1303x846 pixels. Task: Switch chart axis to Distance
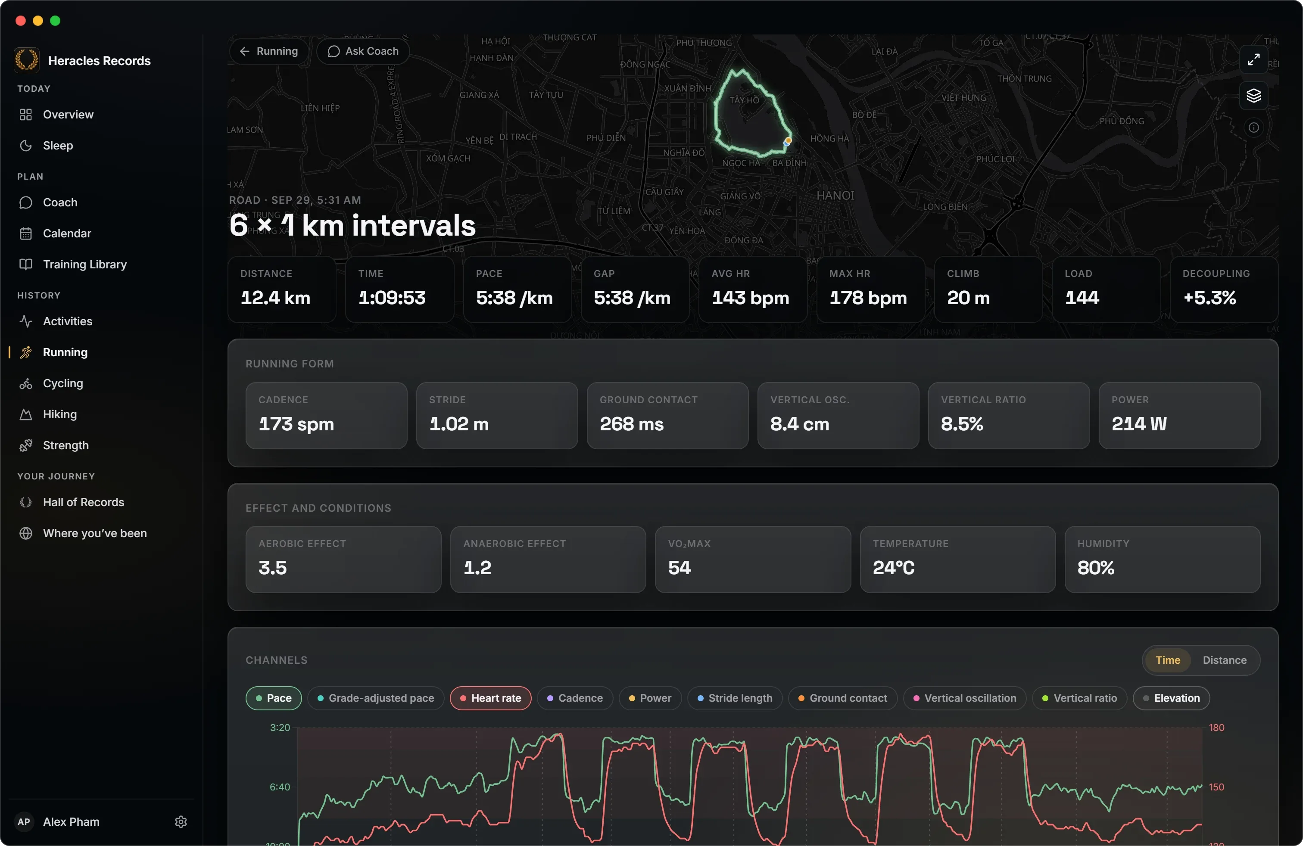point(1224,660)
